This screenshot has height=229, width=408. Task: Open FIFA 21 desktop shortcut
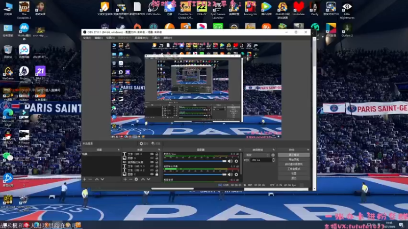(40, 73)
